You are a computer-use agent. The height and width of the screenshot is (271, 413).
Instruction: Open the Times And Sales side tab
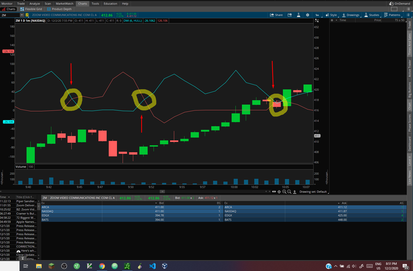(410, 44)
